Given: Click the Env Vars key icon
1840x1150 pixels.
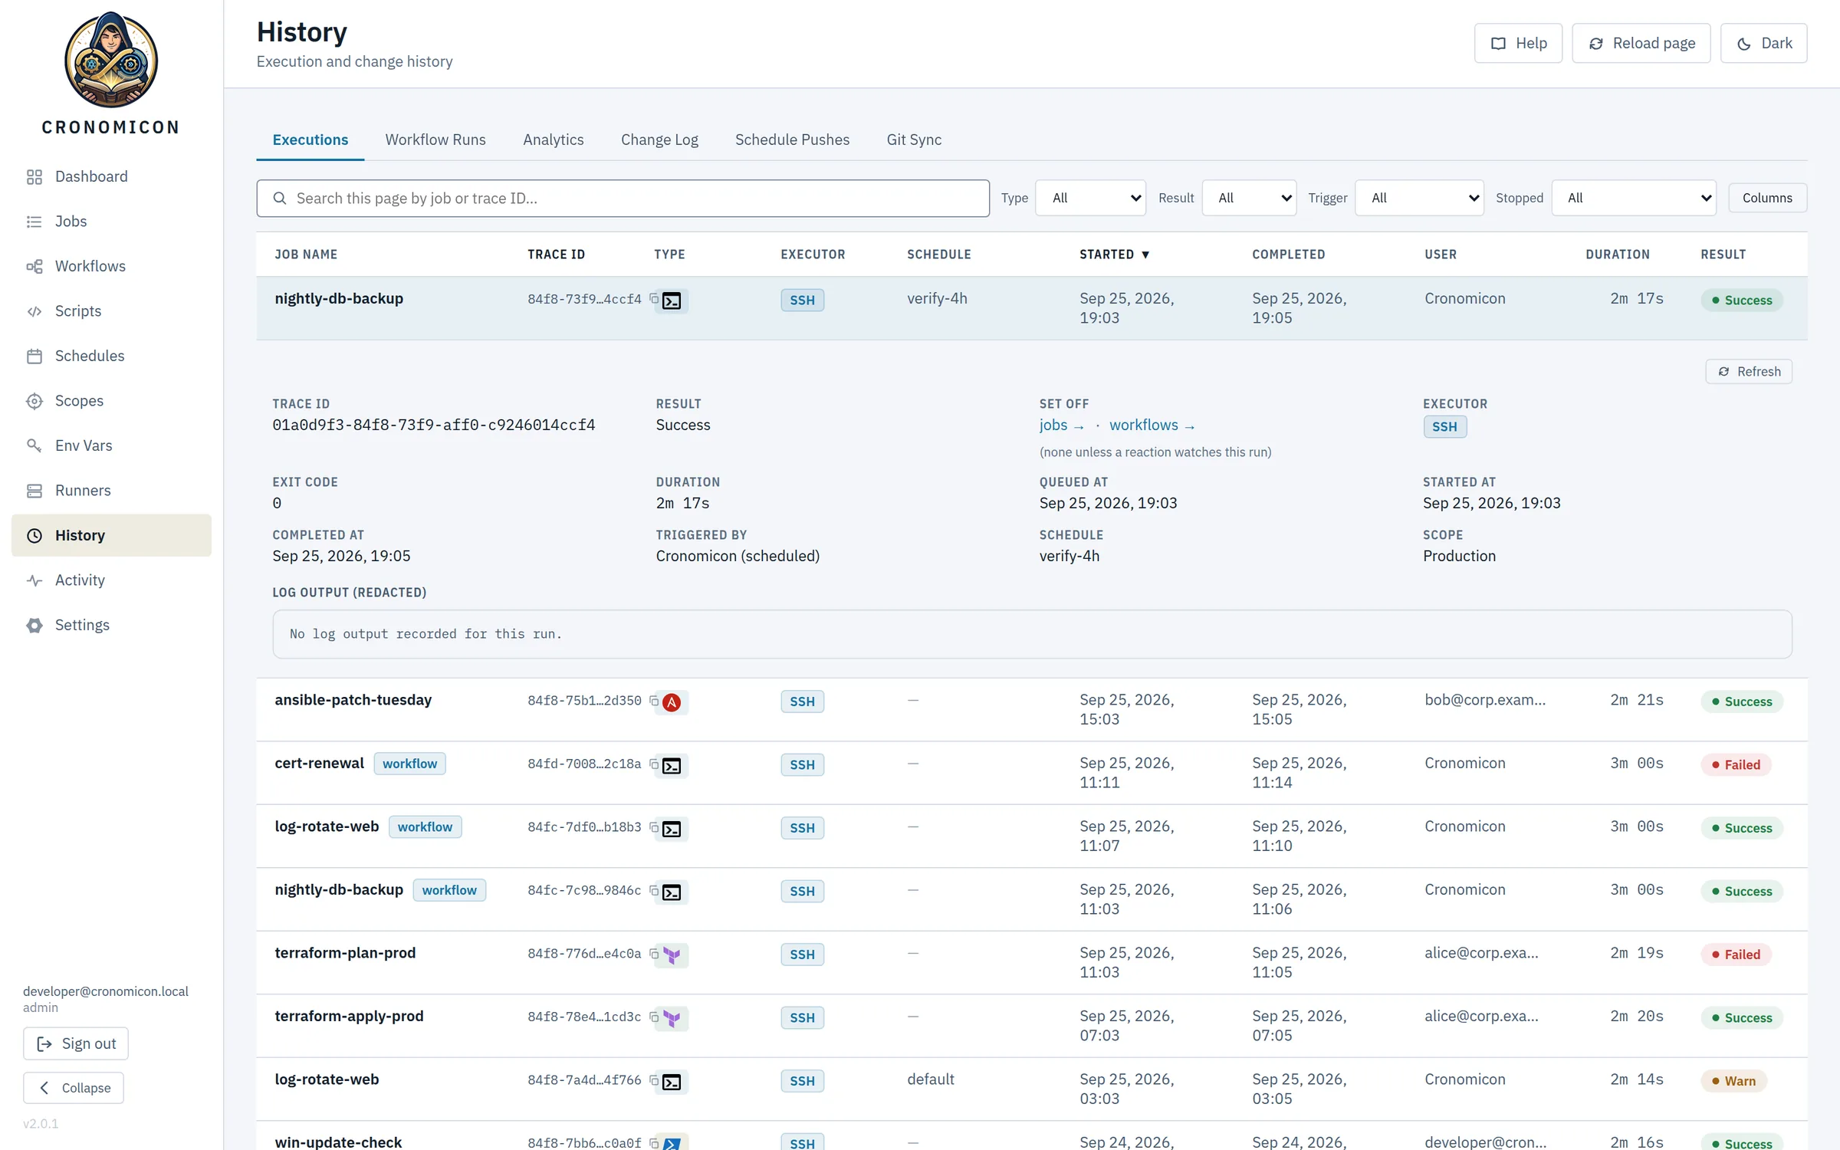Looking at the screenshot, I should tap(34, 446).
